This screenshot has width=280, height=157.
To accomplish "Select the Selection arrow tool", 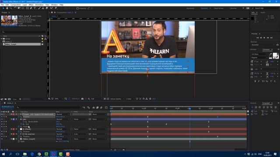I will [3, 8].
